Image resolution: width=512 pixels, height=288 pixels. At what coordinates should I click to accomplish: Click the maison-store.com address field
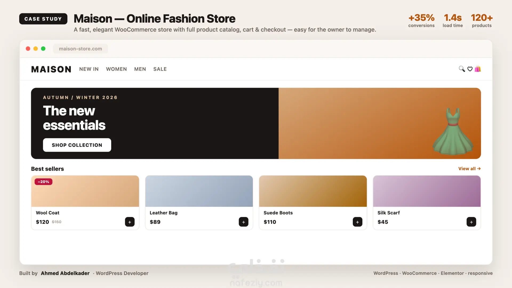(x=81, y=49)
